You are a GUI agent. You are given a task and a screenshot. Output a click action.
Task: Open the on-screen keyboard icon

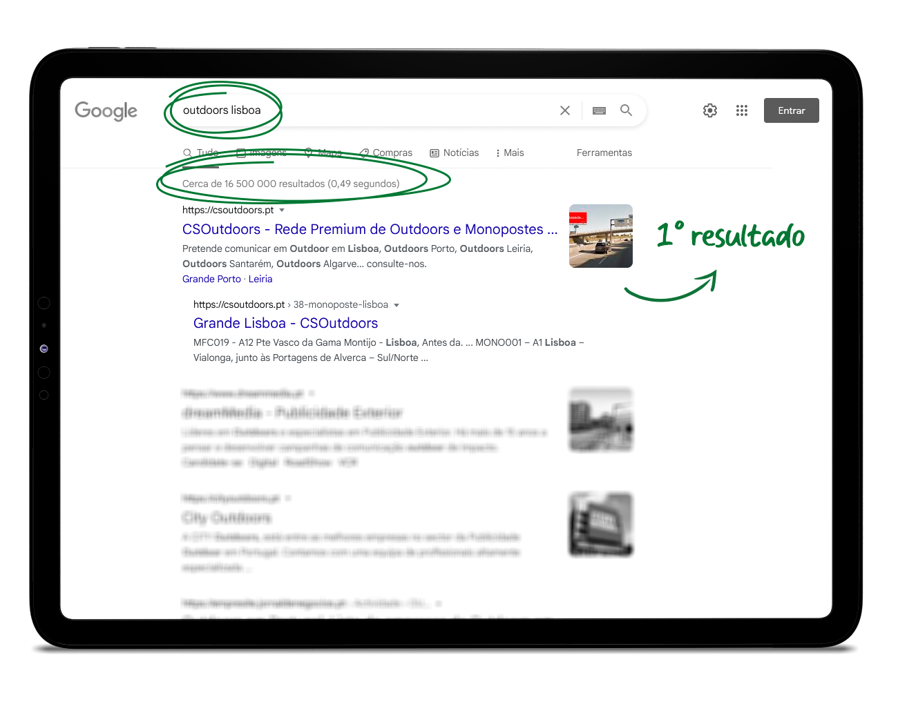pos(599,110)
